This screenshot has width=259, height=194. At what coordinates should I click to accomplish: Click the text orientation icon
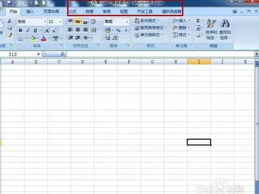(86, 38)
